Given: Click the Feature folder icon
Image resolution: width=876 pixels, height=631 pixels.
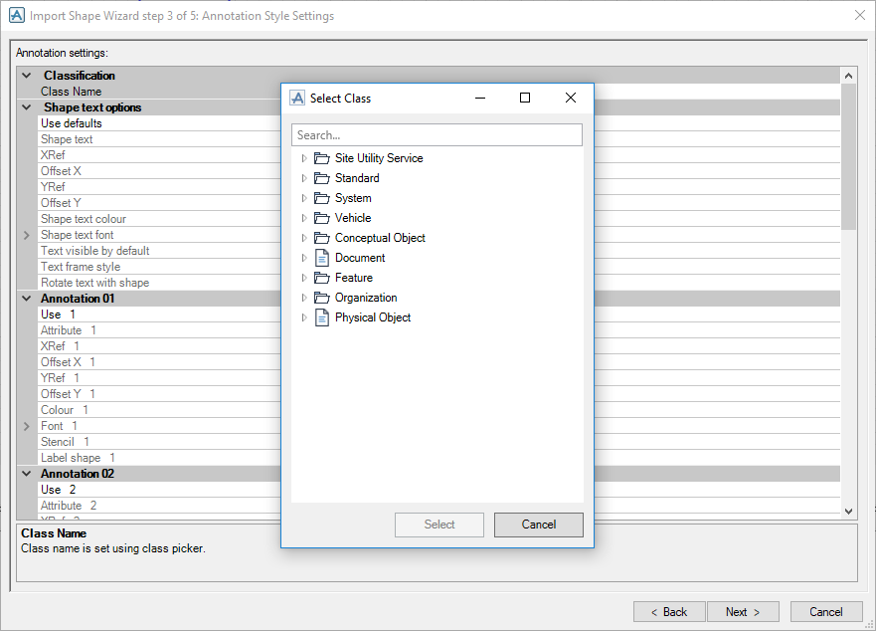Looking at the screenshot, I should pyautogui.click(x=321, y=278).
